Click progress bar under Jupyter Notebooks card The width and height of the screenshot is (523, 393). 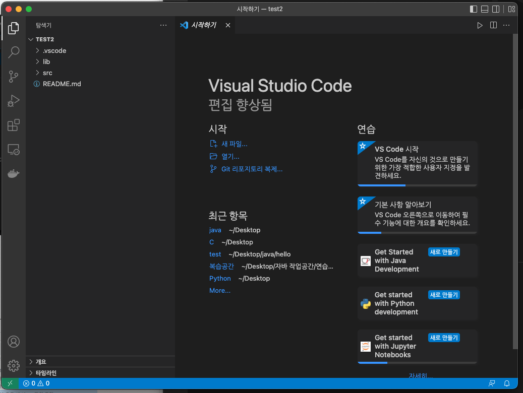pyautogui.click(x=417, y=363)
